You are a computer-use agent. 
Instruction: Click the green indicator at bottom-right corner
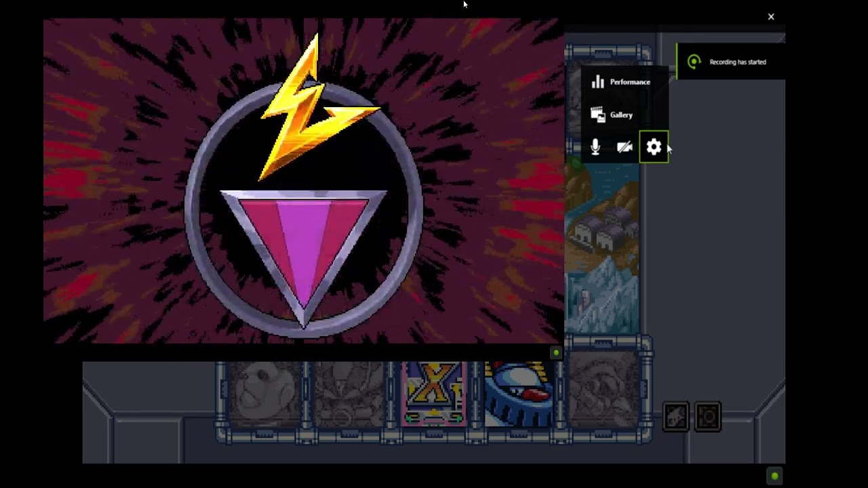[x=774, y=476]
